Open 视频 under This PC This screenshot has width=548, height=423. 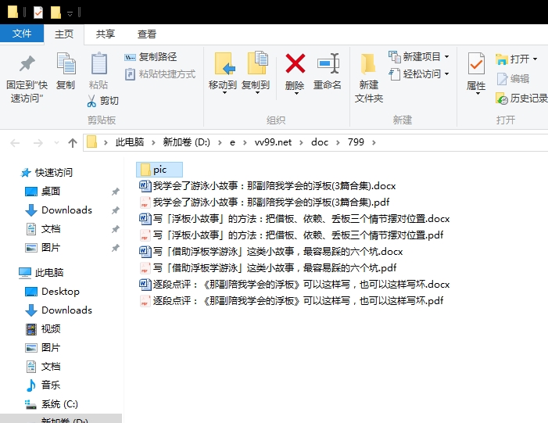(x=43, y=328)
